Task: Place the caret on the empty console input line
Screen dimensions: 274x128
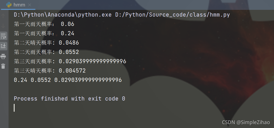Action: pyautogui.click(x=14, y=108)
